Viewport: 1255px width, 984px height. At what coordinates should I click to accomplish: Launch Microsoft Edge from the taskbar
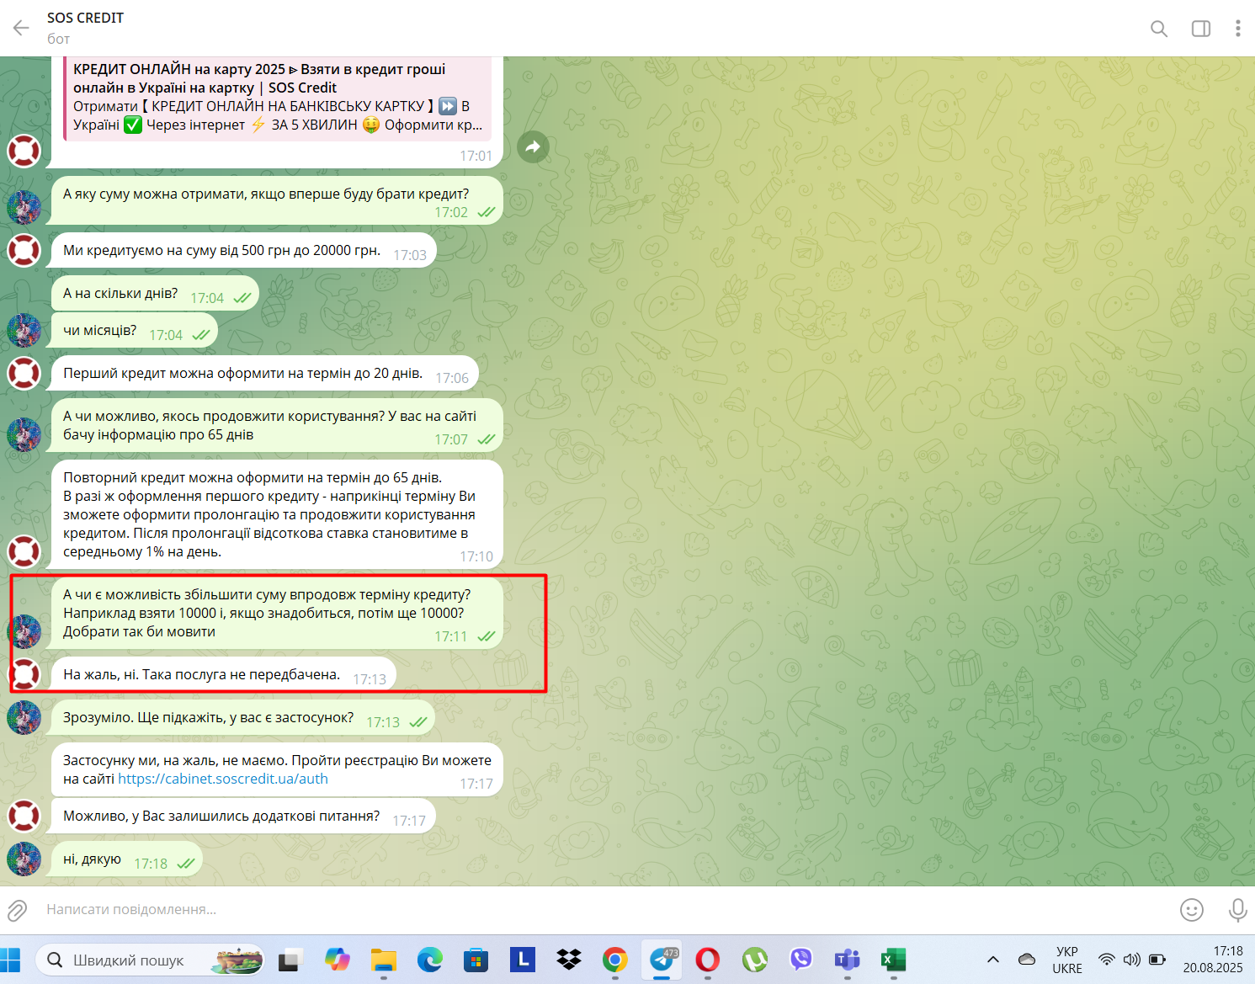point(430,960)
